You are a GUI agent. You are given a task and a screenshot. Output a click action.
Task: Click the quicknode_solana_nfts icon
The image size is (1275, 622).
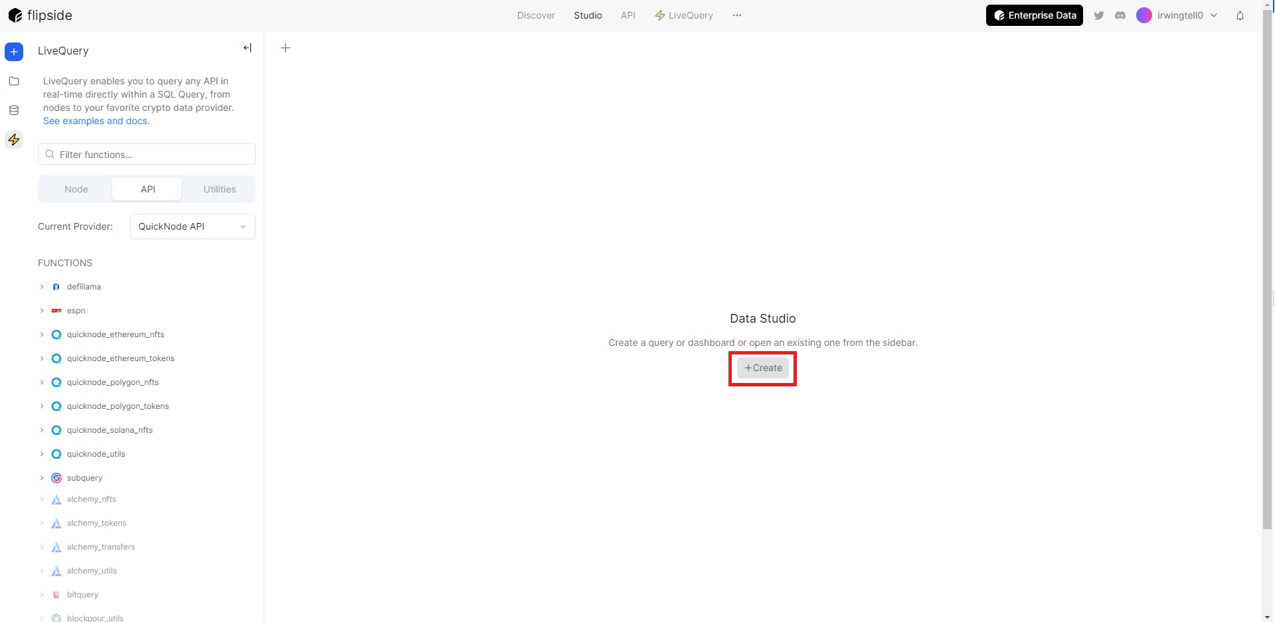[56, 430]
